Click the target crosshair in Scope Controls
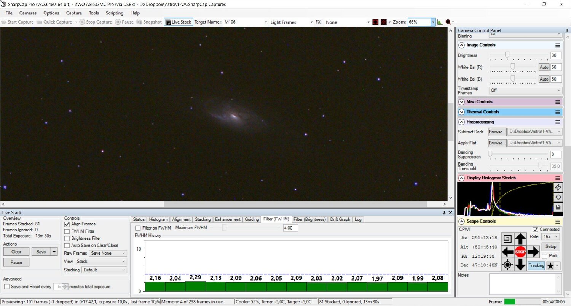 pyautogui.click(x=507, y=265)
